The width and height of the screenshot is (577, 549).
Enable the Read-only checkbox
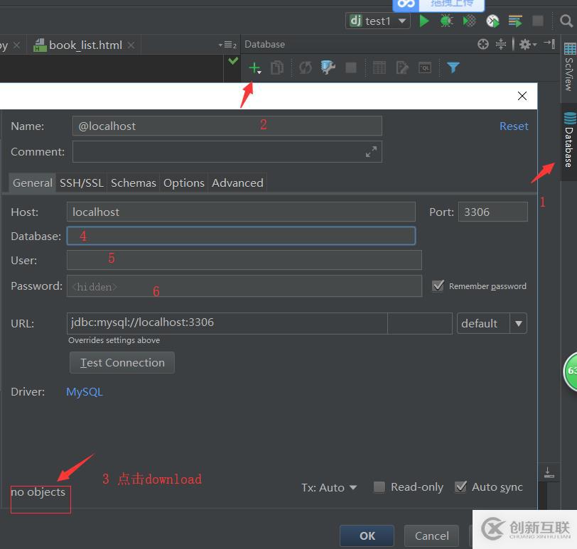point(379,487)
